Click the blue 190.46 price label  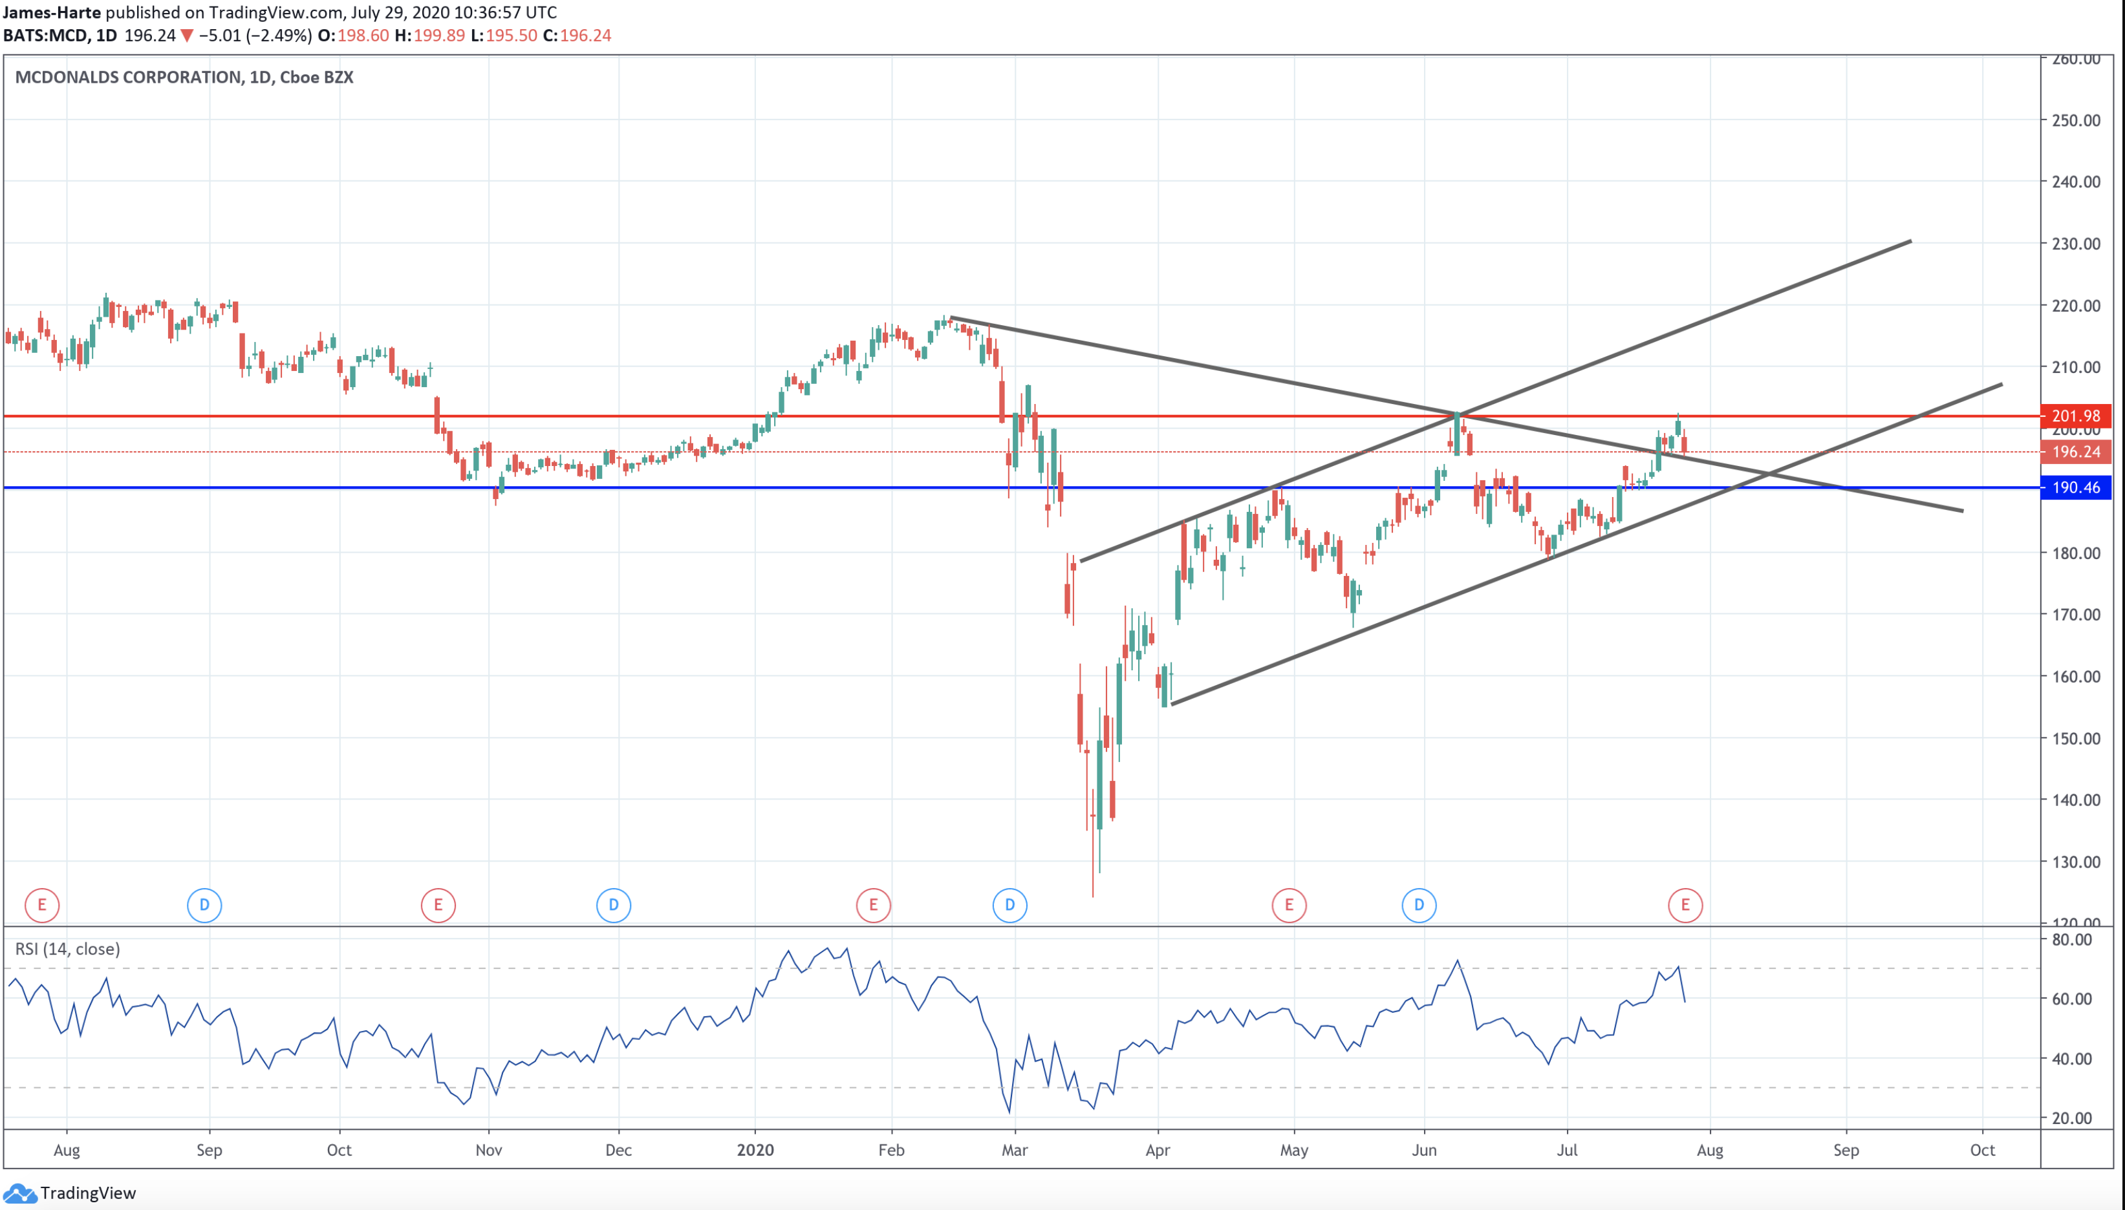[2075, 488]
